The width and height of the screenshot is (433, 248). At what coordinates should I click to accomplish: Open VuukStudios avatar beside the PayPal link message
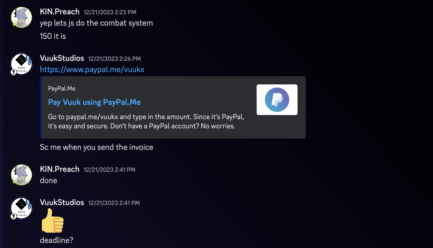21,64
